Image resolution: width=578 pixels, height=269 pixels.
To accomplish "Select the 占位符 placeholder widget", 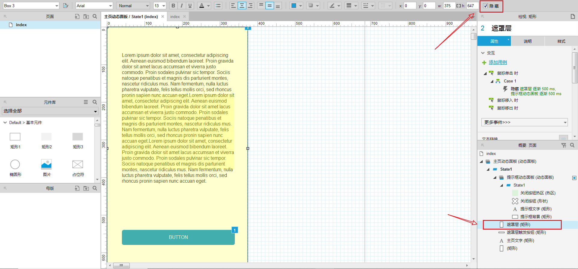I will pos(78,168).
